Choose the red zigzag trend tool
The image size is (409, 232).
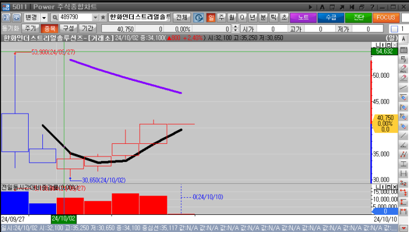403,154
